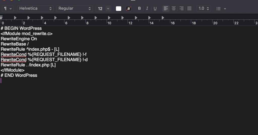Align text right
This screenshot has width=258, height=135.
pyautogui.click(x=181, y=9)
